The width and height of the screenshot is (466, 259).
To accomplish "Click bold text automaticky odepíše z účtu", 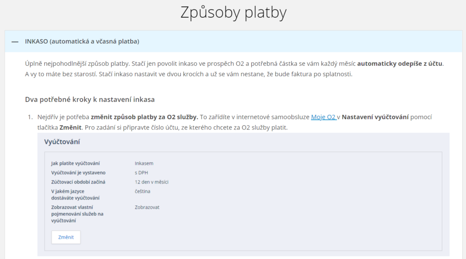I will click(400, 64).
